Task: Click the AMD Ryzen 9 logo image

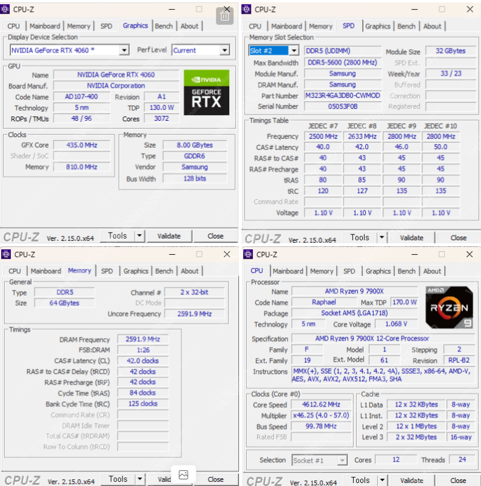Action: [449, 307]
